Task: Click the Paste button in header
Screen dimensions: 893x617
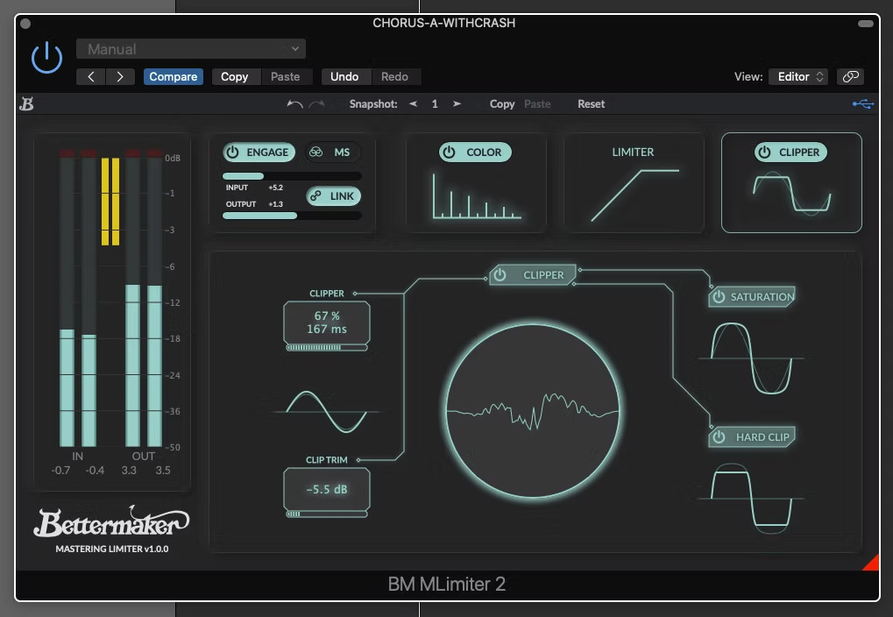Action: point(286,76)
